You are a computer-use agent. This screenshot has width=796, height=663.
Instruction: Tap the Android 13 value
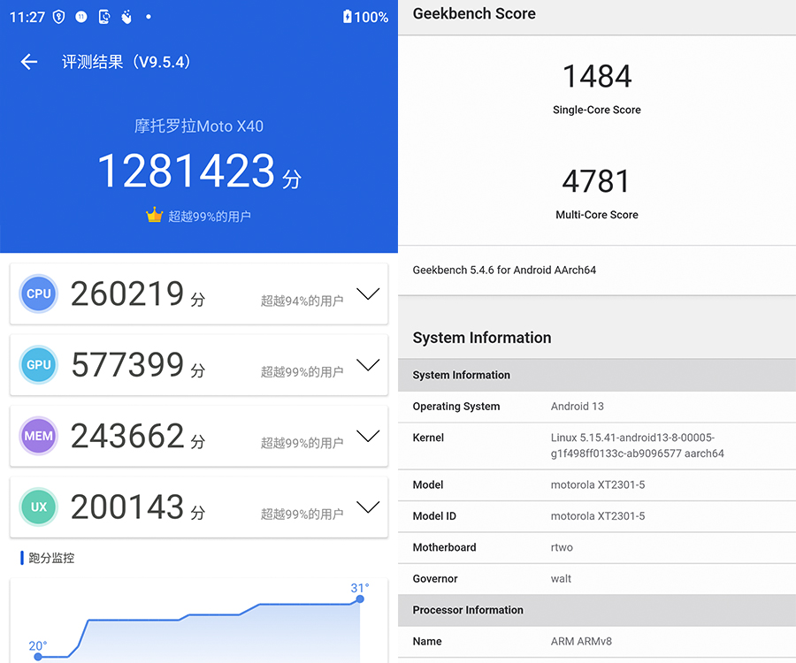click(x=578, y=407)
